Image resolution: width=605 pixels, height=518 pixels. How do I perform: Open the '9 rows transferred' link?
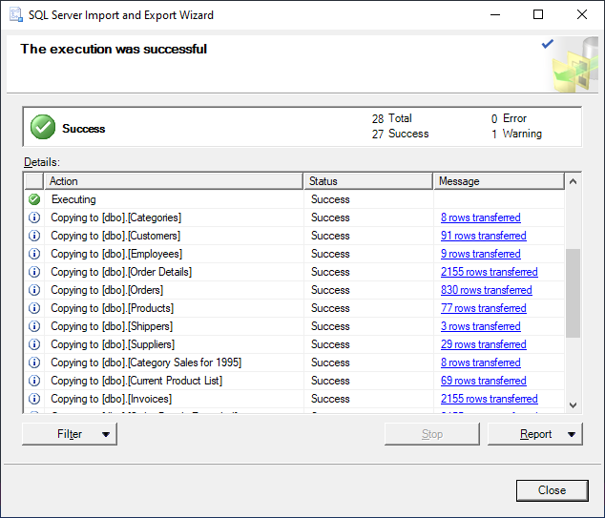click(481, 254)
